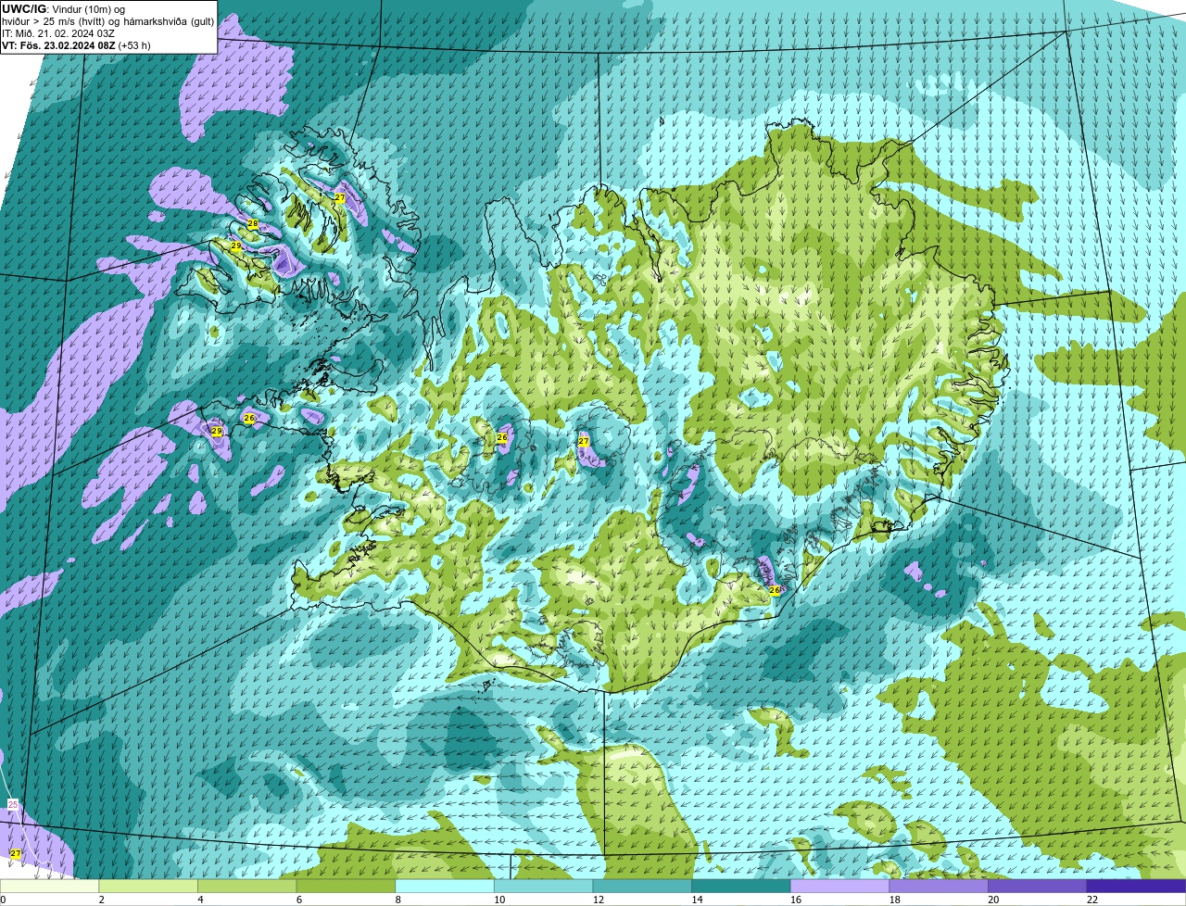Select the 'IT: Mið. 21. 02. 2024 03Z' line
This screenshot has height=906, width=1186.
point(58,33)
